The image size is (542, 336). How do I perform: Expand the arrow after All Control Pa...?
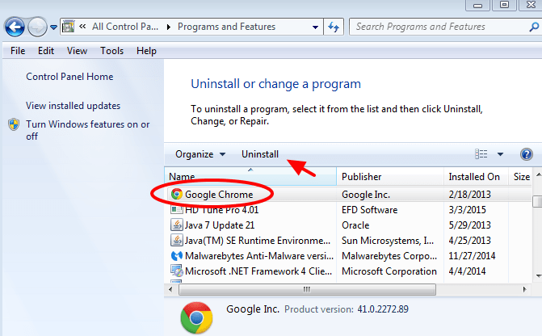tap(168, 27)
